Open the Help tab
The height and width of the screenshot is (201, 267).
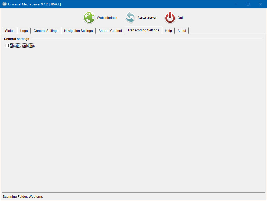pos(168,31)
